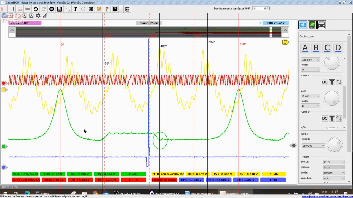Open the second-row gear settings icon
The width and height of the screenshot is (353, 198).
pyautogui.click(x=38, y=16)
